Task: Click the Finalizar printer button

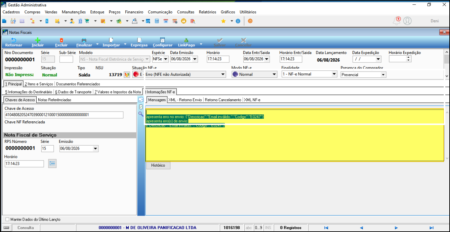Action: point(84,42)
